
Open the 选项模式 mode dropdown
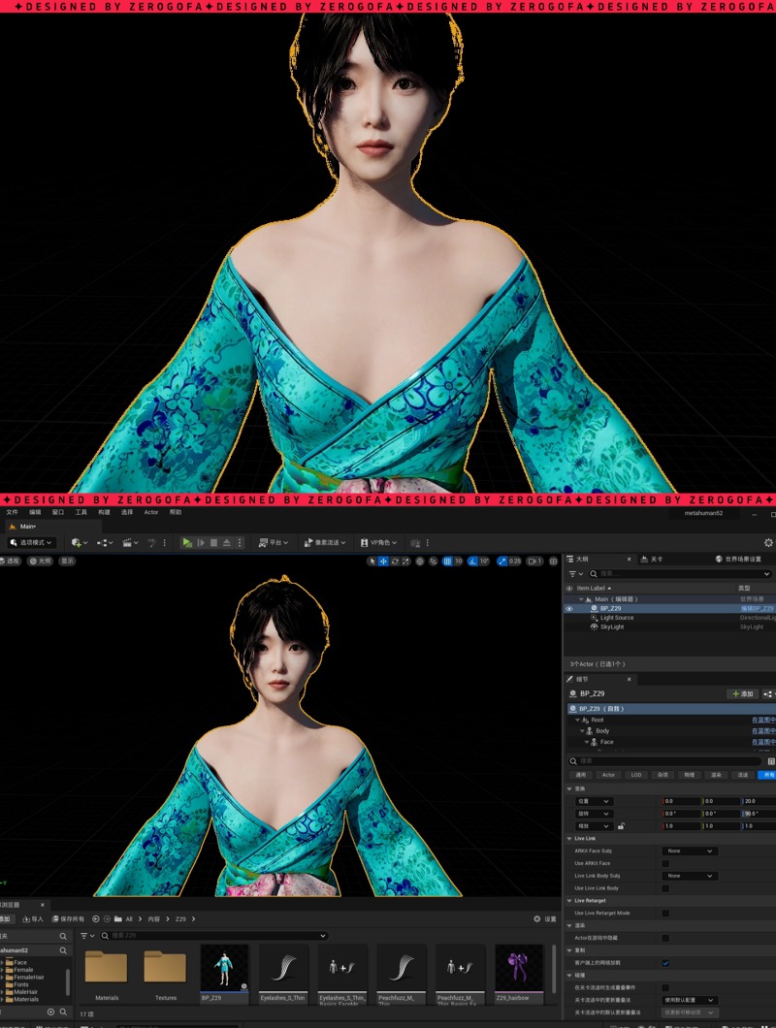point(32,543)
